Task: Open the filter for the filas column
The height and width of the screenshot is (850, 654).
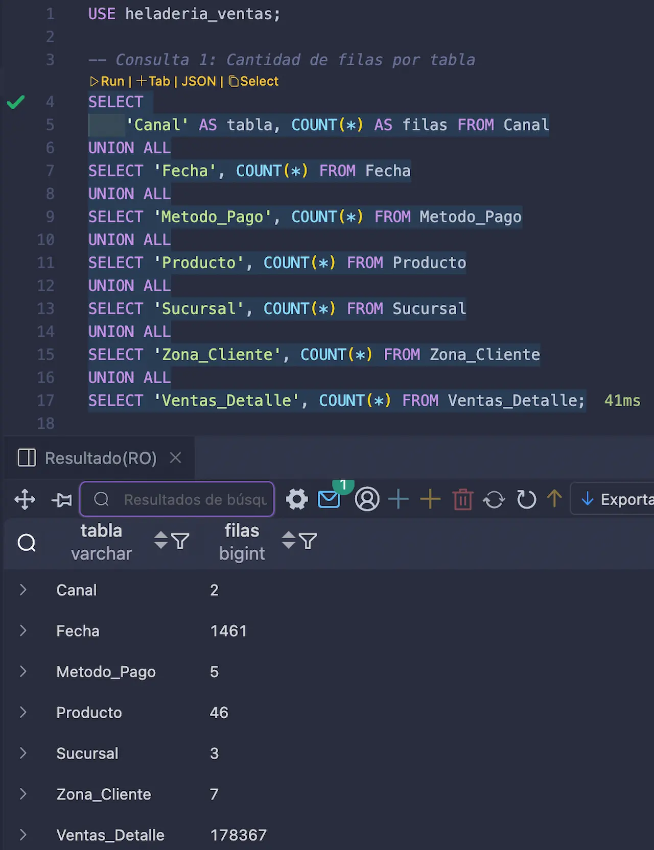Action: tap(308, 541)
